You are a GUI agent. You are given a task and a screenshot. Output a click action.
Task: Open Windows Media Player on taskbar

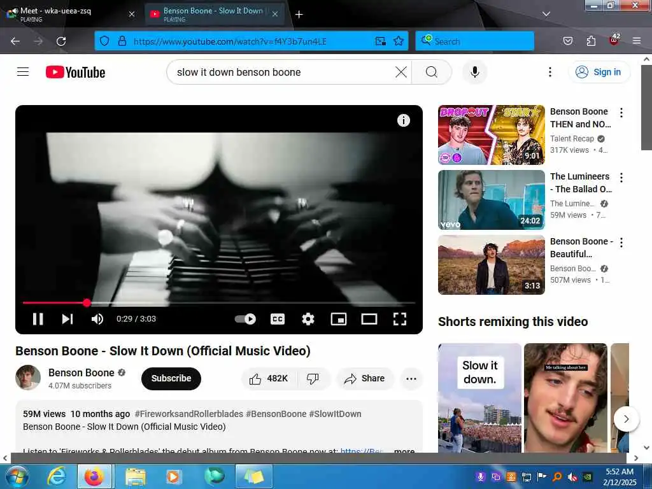pos(173,477)
